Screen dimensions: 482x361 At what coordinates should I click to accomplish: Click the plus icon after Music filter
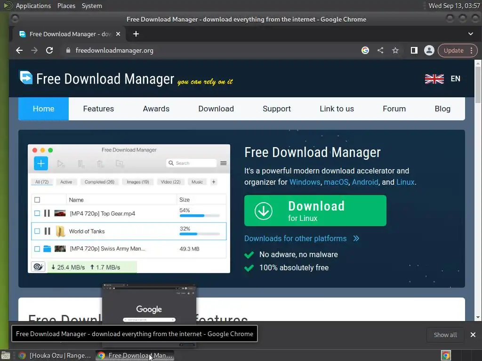tap(214, 182)
